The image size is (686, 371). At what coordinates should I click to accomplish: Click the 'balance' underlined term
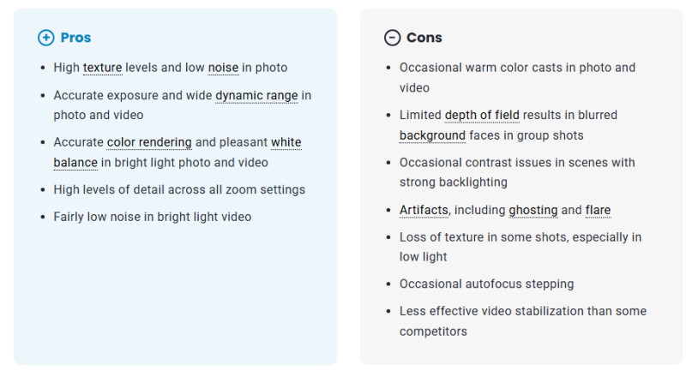pyautogui.click(x=75, y=163)
